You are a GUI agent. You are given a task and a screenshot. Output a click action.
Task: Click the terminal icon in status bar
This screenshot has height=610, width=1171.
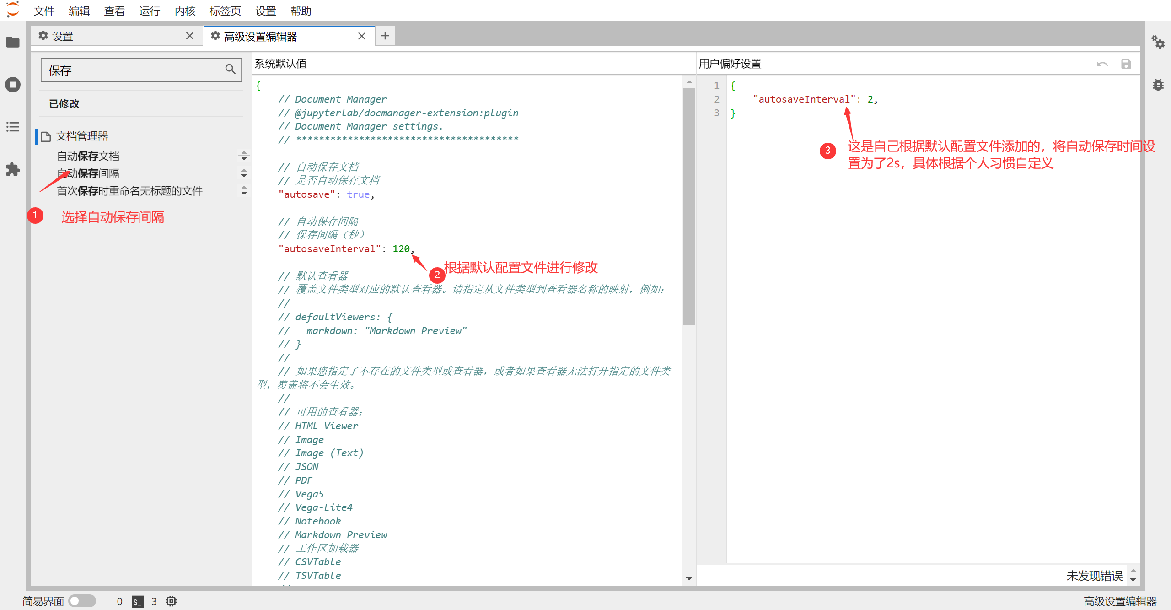coord(137,601)
